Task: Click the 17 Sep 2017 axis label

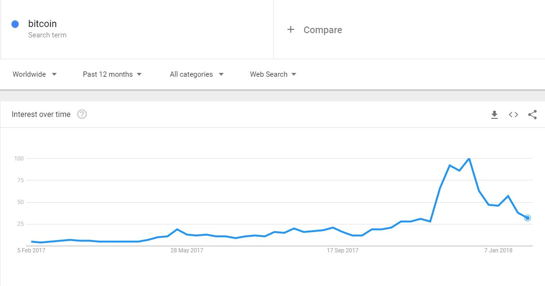Action: click(x=342, y=250)
